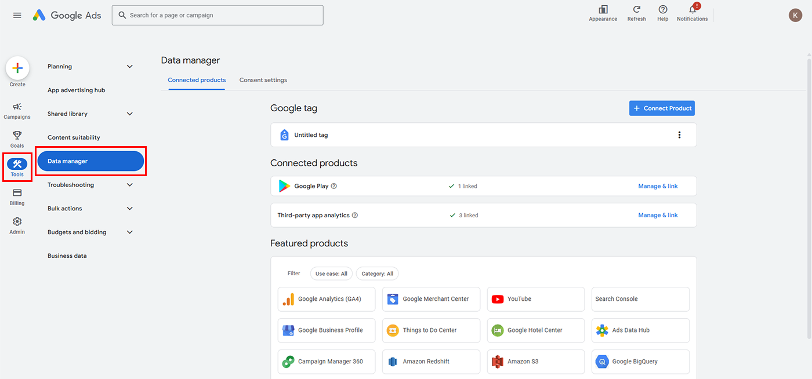Image resolution: width=812 pixels, height=379 pixels.
Task: Select the Google Business Profile card
Action: 327,330
